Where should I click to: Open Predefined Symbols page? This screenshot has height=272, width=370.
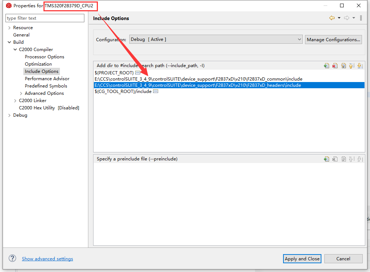pyautogui.click(x=46, y=86)
